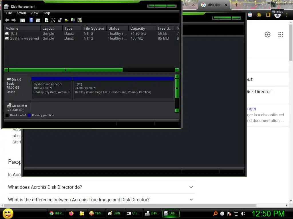Viewport: 293px width, 219px height.
Task: Sort by the Free Space column header
Action: 165,28
